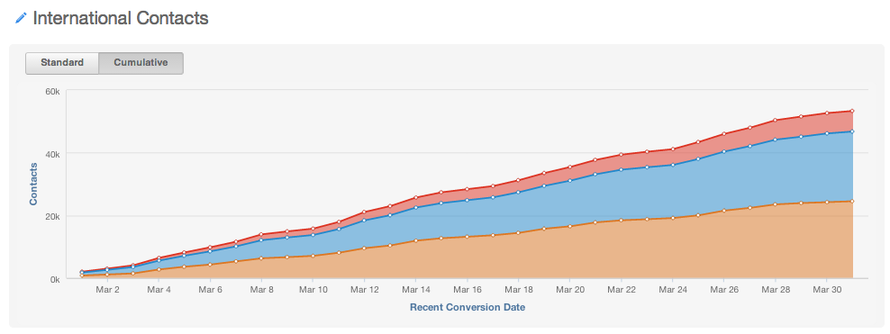Click the red line point at Mar 28
This screenshot has height=334, width=890.
click(x=776, y=121)
